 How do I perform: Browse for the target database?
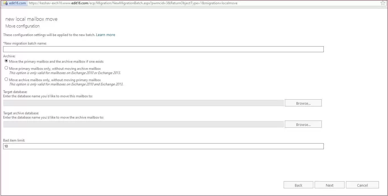click(303, 103)
